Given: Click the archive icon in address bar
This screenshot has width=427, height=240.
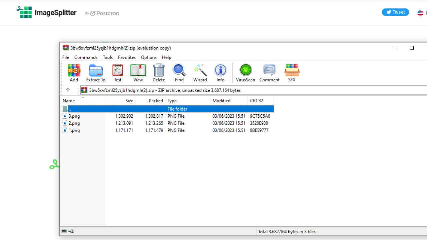Looking at the screenshot, I should point(84,90).
